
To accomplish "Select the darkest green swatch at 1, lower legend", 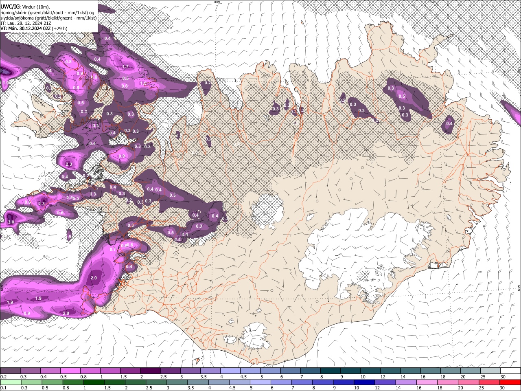I will [x=94, y=382].
